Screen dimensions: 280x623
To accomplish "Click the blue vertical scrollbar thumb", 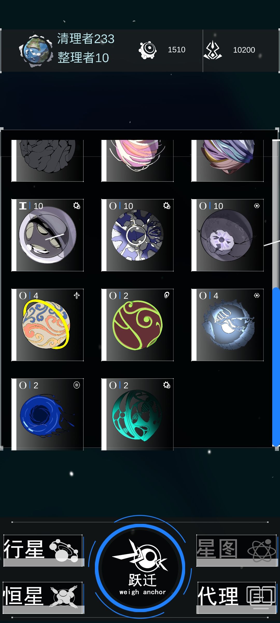I will 276,367.
